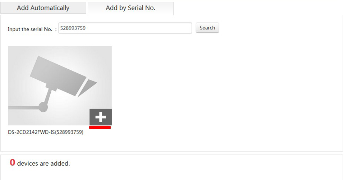Click the white cross on dark gray square
The width and height of the screenshot is (349, 180).
(101, 117)
